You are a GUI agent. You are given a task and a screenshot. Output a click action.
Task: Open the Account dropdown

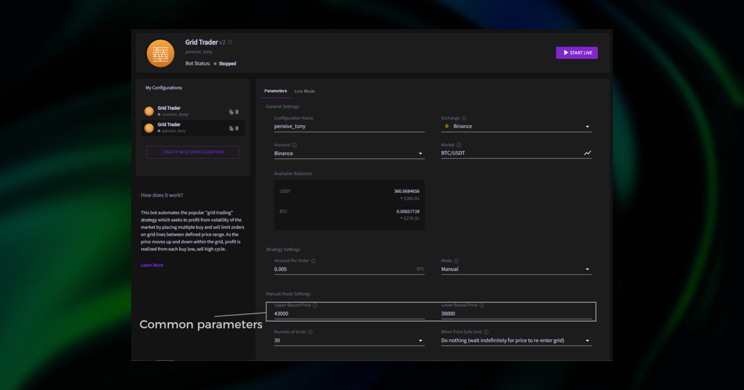click(x=420, y=154)
